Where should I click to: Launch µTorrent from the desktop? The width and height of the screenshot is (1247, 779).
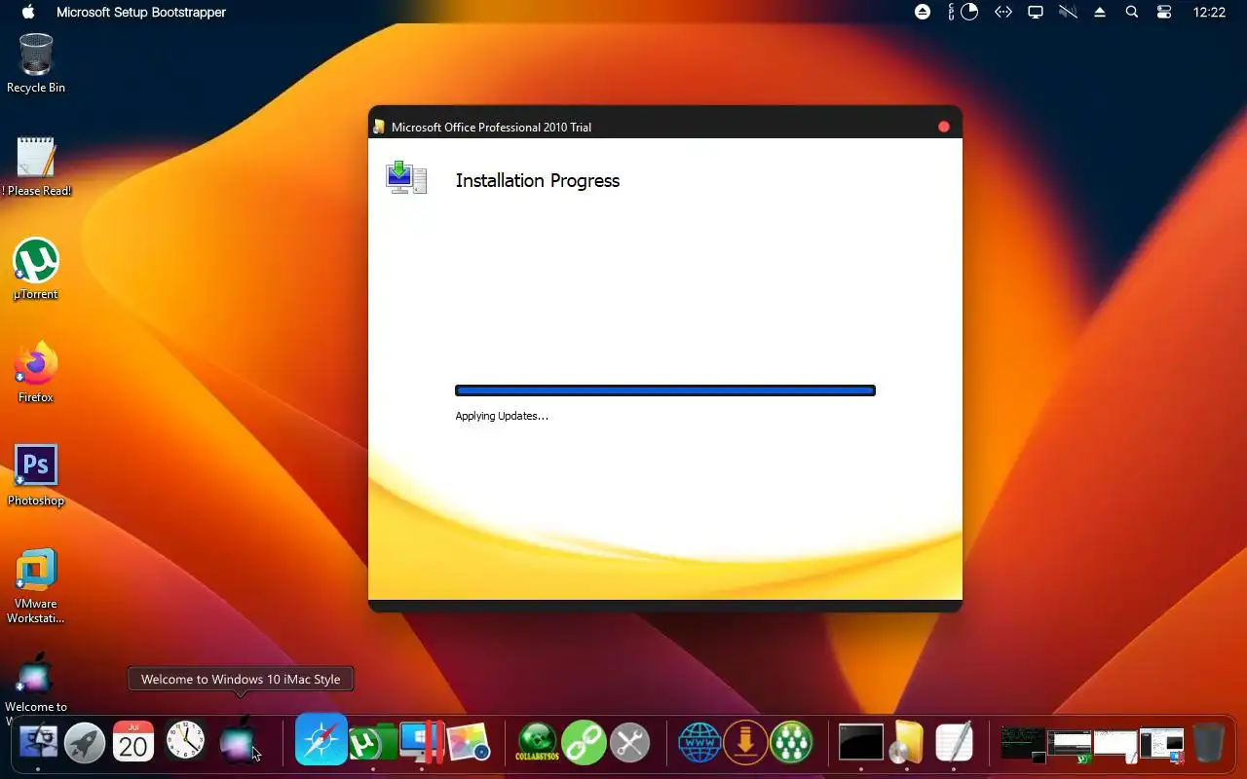click(36, 270)
